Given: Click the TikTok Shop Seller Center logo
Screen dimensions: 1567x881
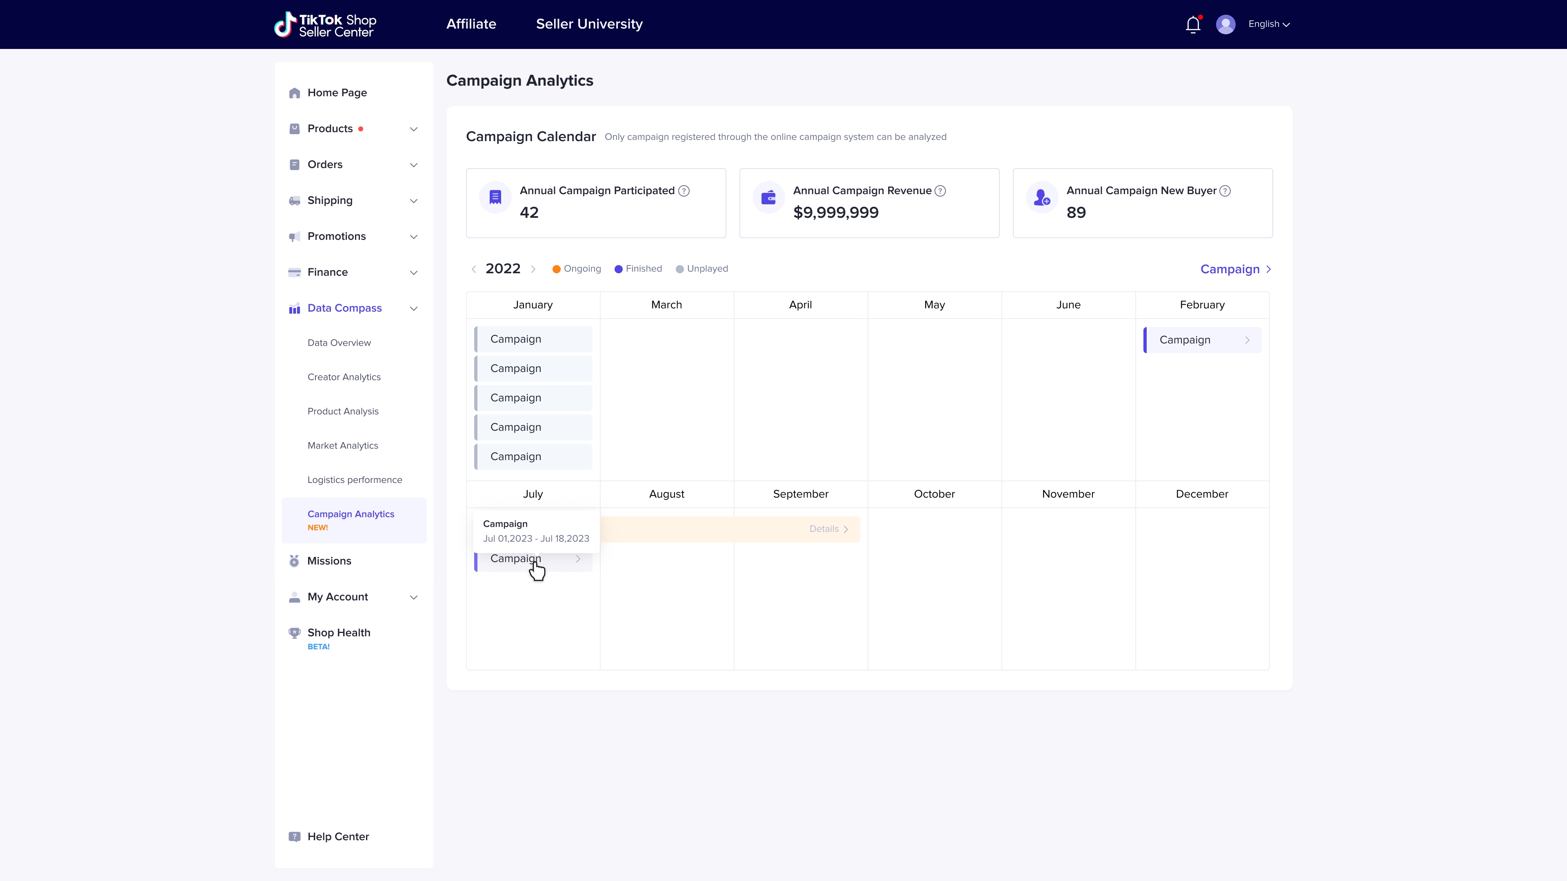Looking at the screenshot, I should click(326, 25).
